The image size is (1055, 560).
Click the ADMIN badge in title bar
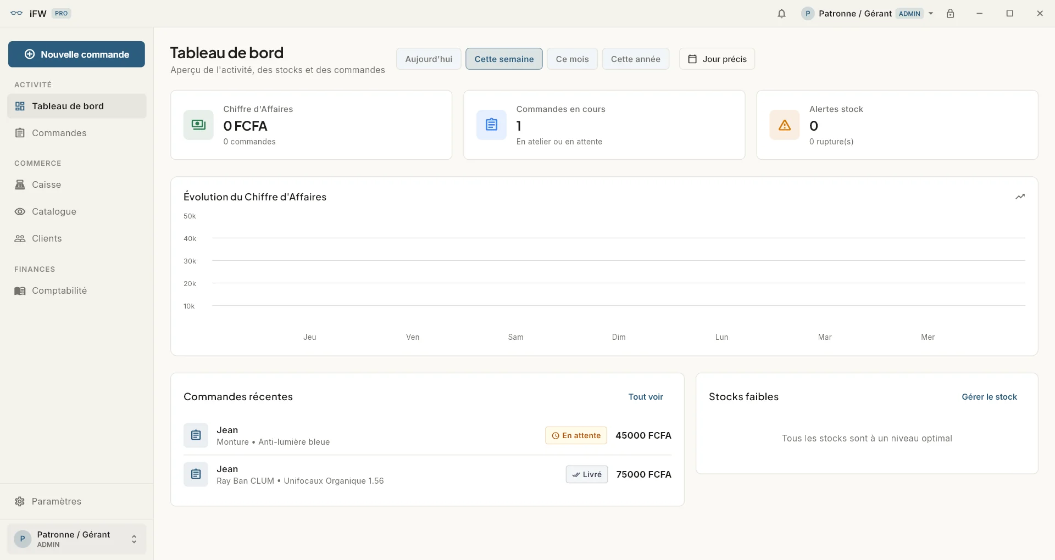(x=909, y=14)
